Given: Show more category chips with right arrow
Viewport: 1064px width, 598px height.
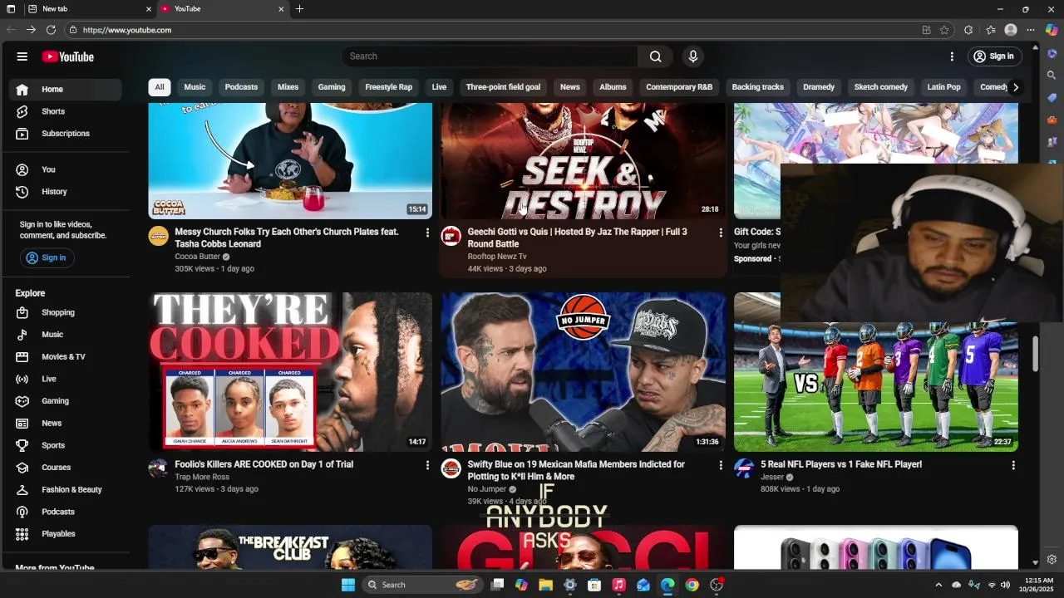Looking at the screenshot, I should pos(1015,87).
